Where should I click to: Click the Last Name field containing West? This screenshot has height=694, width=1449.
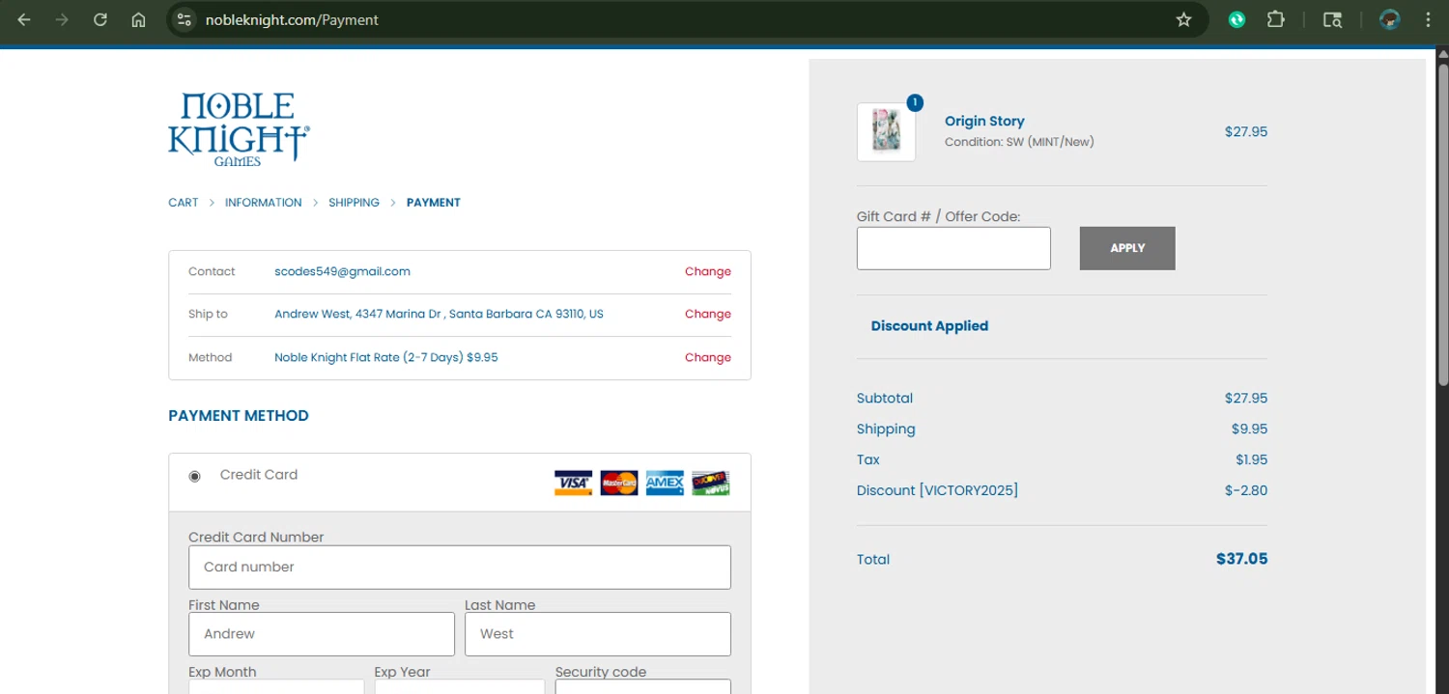pyautogui.click(x=598, y=634)
